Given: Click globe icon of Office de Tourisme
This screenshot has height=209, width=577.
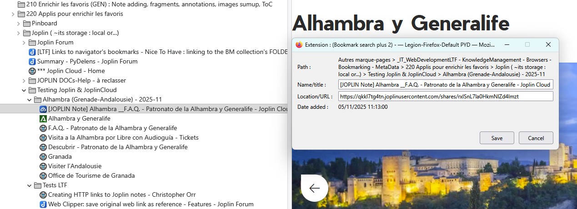Looking at the screenshot, I should pyautogui.click(x=43, y=175).
